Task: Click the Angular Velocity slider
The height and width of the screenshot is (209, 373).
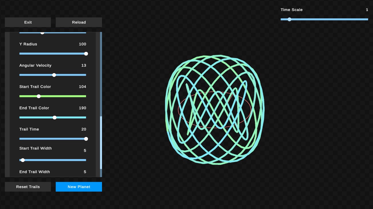Action: click(x=53, y=75)
